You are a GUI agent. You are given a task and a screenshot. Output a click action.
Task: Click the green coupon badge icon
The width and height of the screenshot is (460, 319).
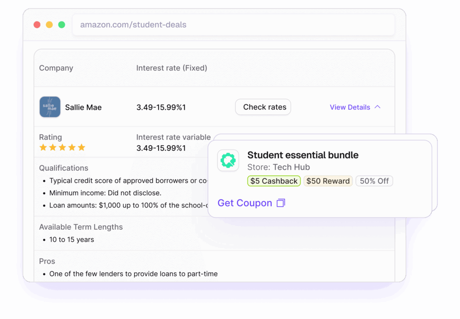pos(228,160)
